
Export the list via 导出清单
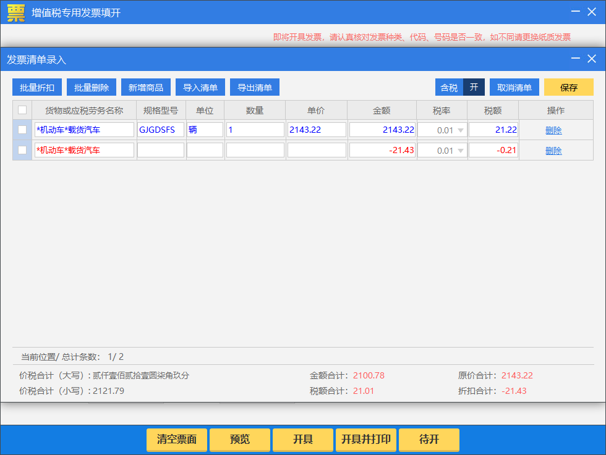tap(255, 87)
